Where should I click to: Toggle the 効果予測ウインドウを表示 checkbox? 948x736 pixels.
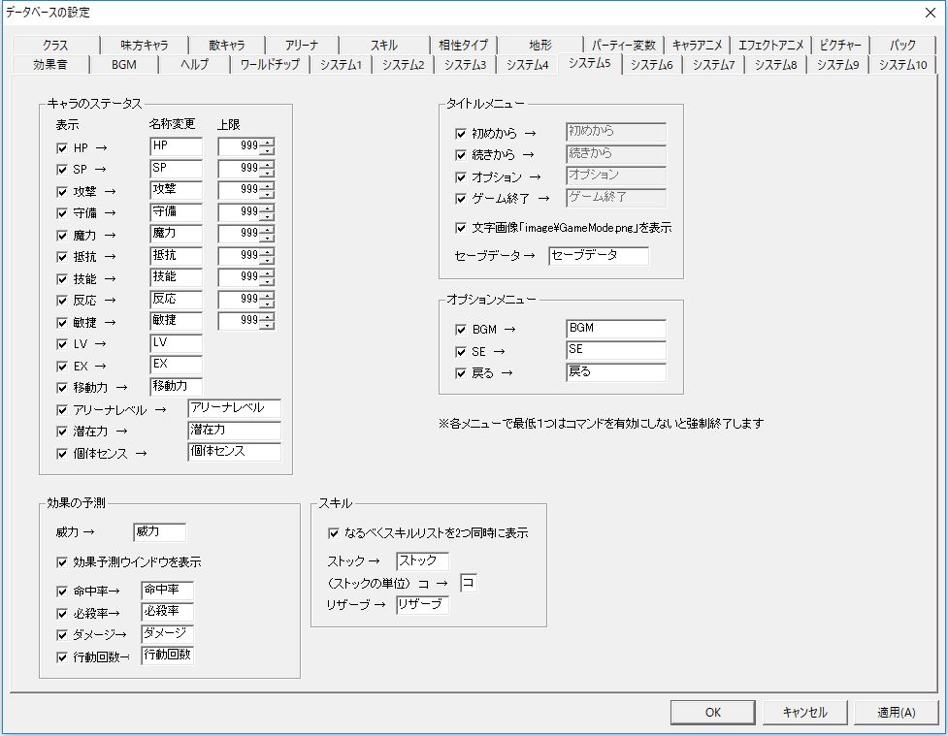(x=62, y=562)
